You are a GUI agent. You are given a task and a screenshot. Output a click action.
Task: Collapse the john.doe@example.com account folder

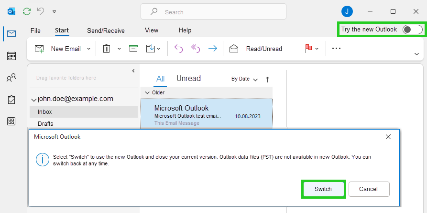pos(33,100)
